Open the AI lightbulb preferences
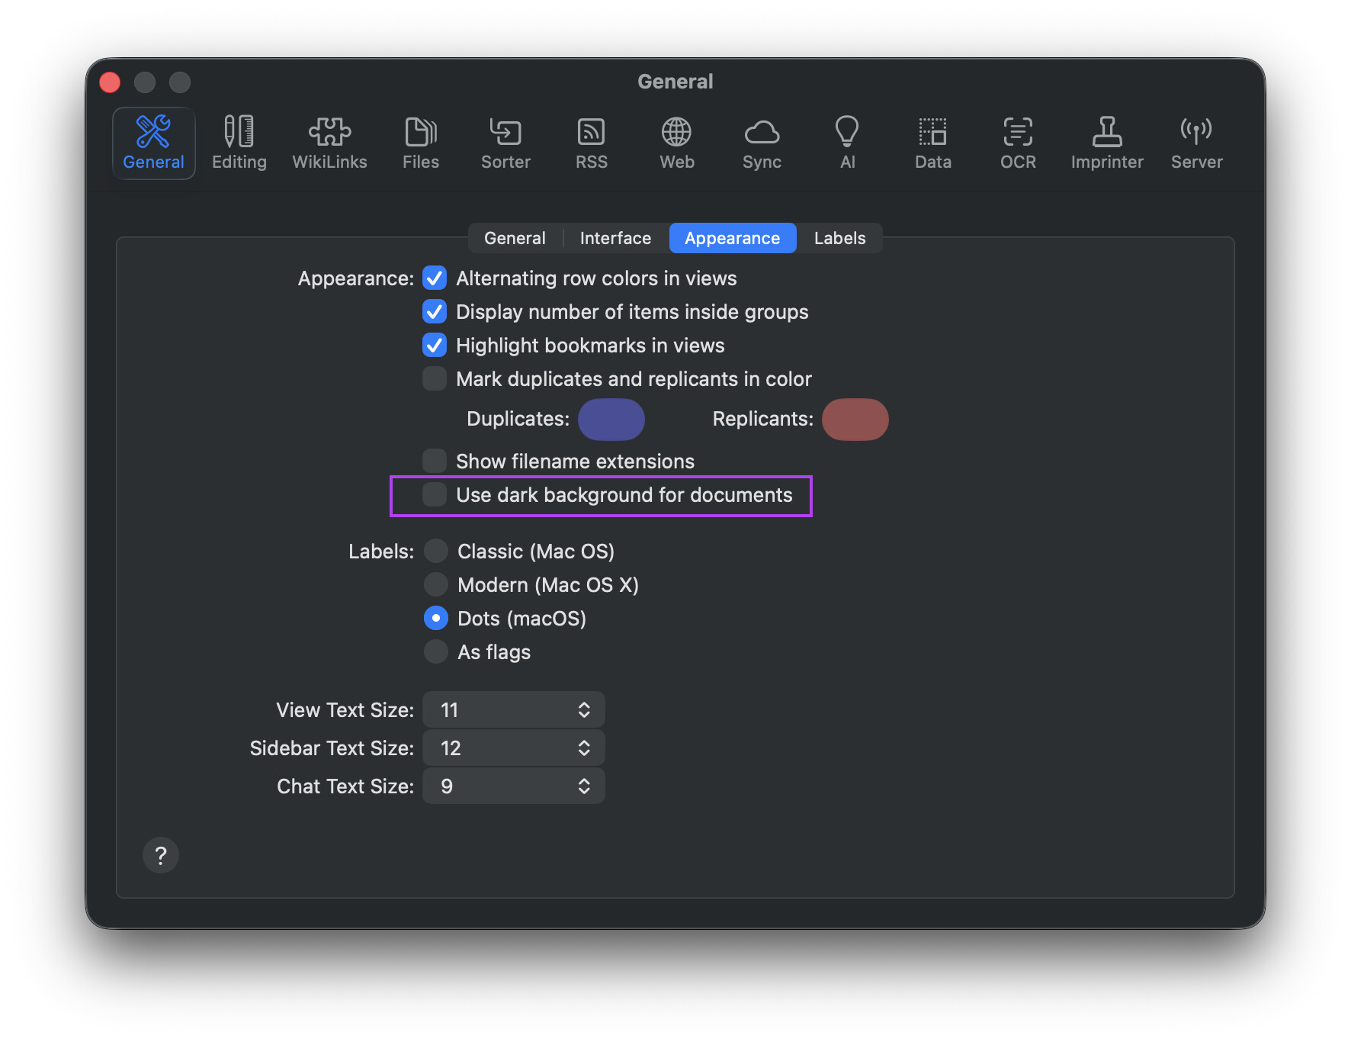1351x1042 pixels. (x=847, y=143)
